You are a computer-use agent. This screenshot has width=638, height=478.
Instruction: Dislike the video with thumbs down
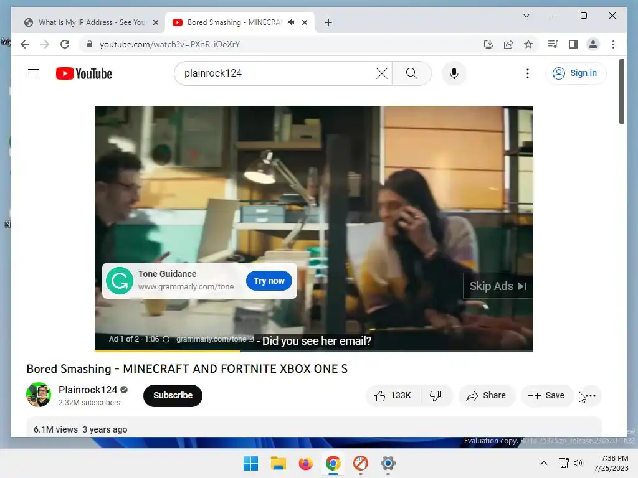click(x=436, y=395)
